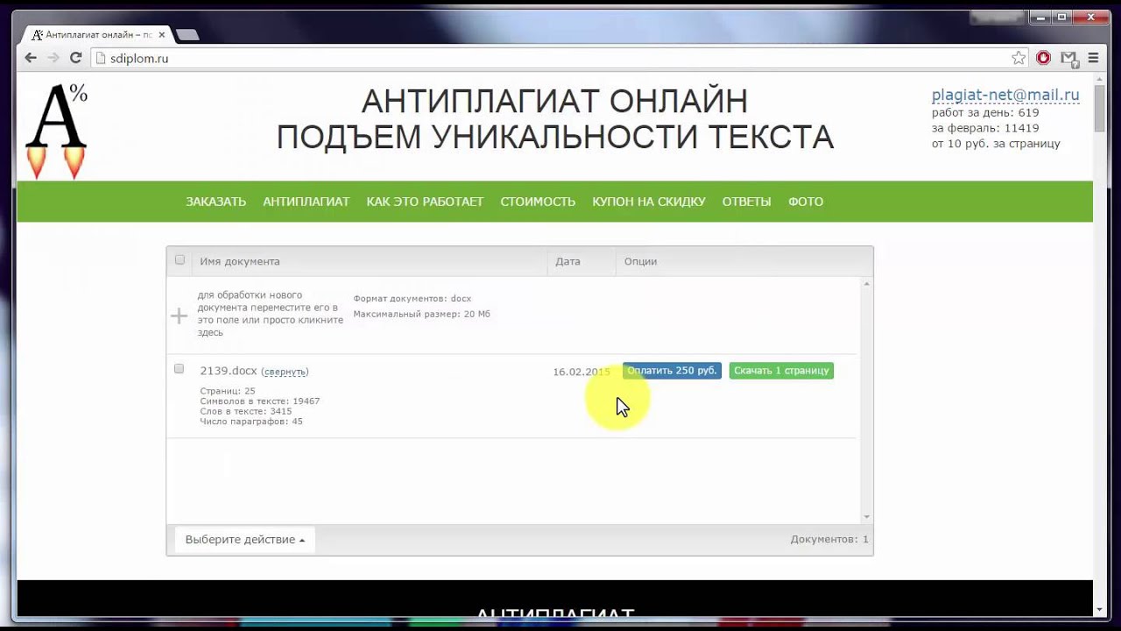Click Число параграфов: 45
Screen dimensions: 1121x631
pyautogui.click(x=251, y=422)
